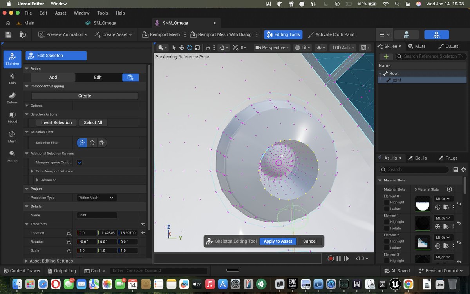Viewport: 470px width, 294px height.
Task: Open the Perspective viewport dropdown
Action: pyautogui.click(x=272, y=47)
